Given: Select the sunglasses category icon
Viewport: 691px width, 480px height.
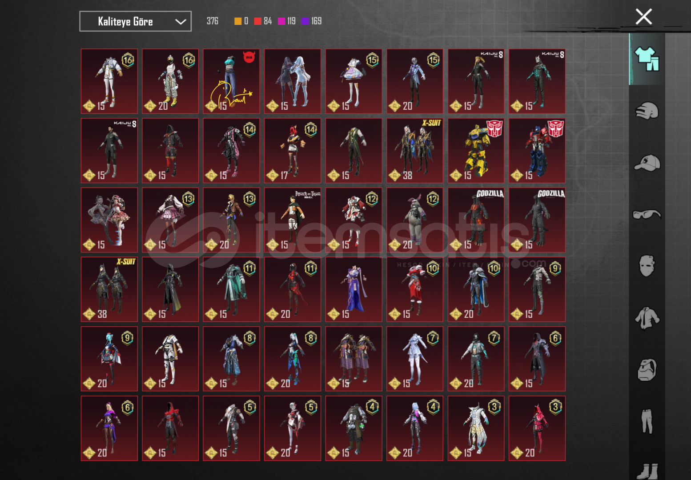Looking at the screenshot, I should pyautogui.click(x=647, y=215).
